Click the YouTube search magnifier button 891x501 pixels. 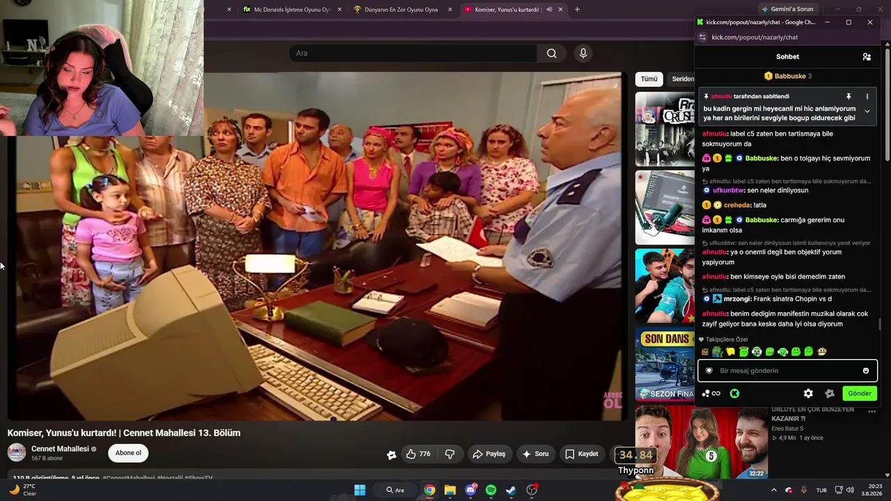point(551,54)
